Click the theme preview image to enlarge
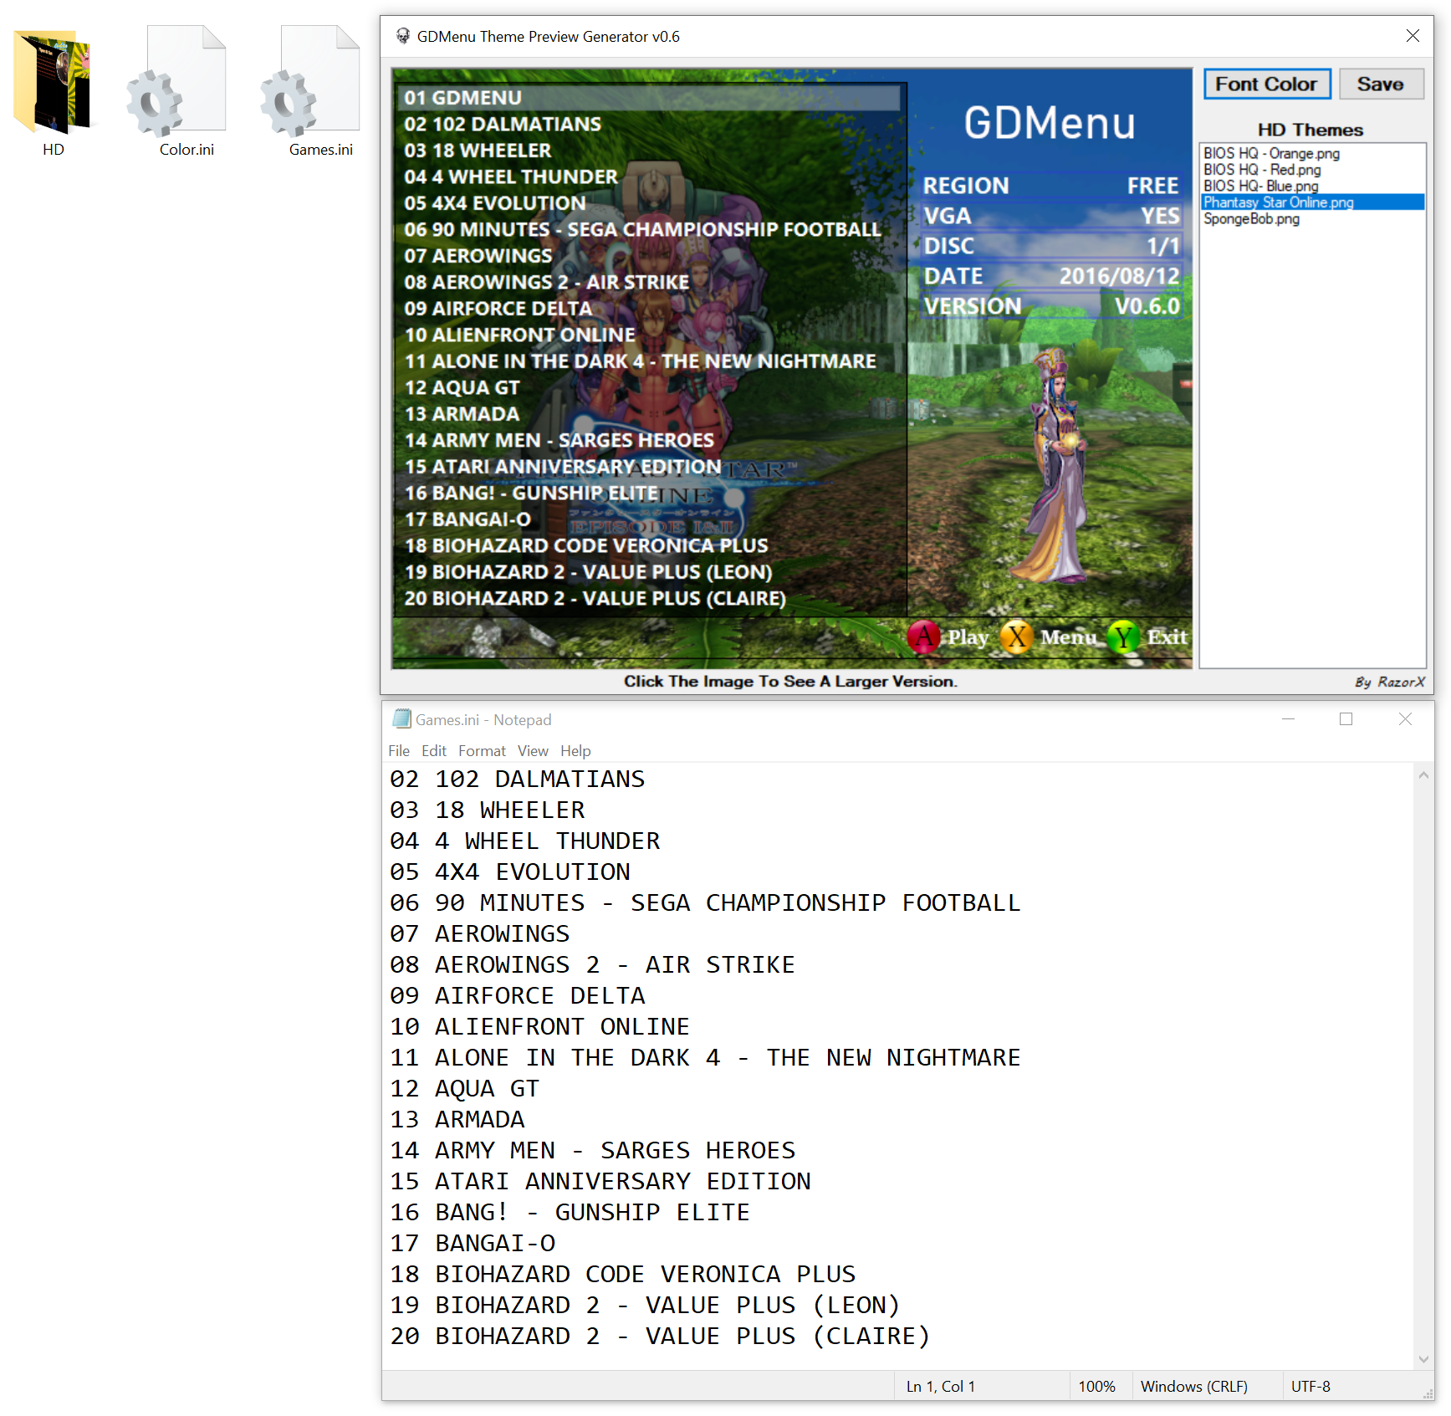The height and width of the screenshot is (1416, 1451). [x=792, y=368]
